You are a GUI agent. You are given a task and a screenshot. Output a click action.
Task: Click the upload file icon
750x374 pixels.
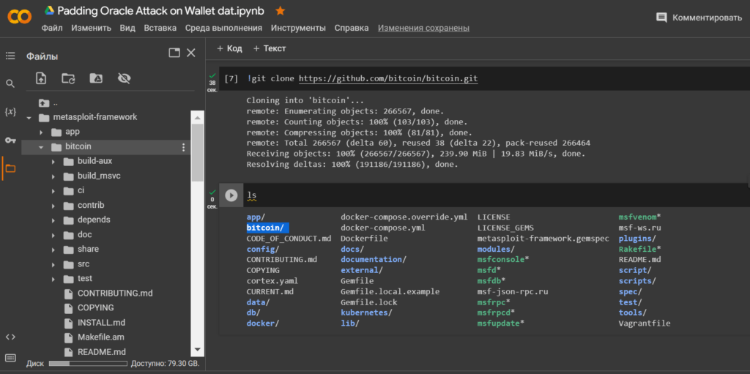point(41,78)
